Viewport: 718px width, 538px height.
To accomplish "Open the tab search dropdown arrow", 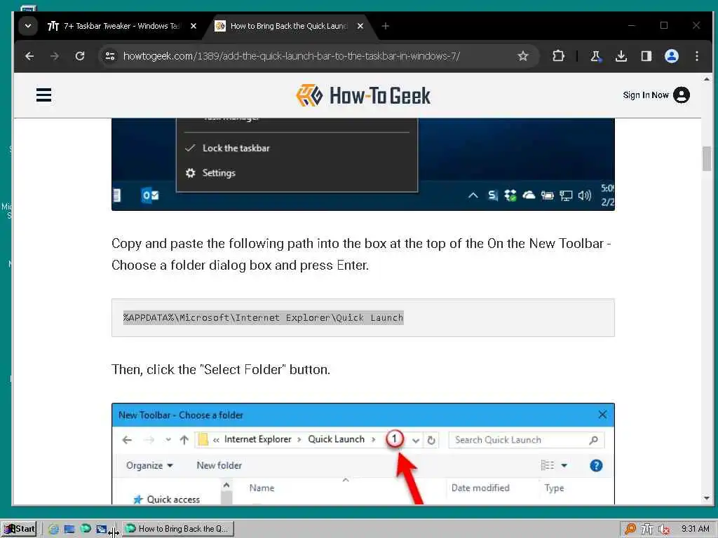I will 28,26.
